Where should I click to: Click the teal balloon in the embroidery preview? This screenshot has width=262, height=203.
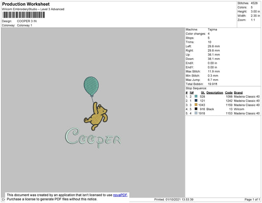[91, 86]
